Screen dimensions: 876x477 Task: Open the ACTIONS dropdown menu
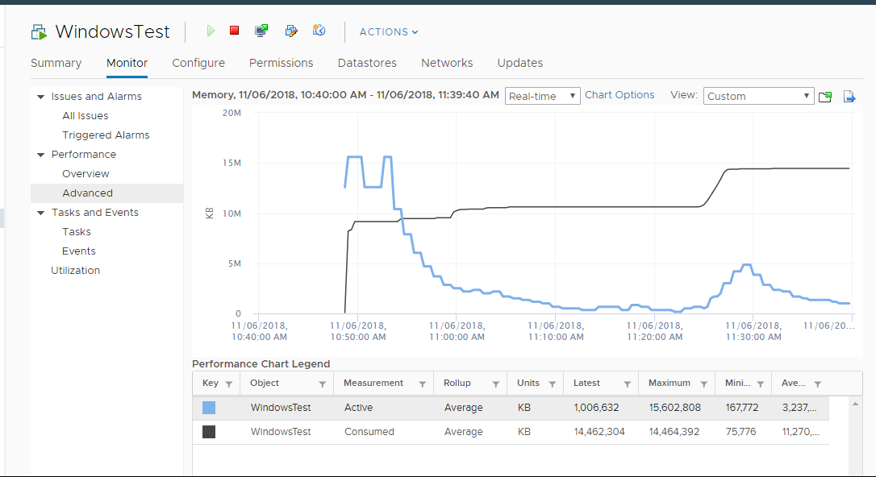[x=389, y=31]
